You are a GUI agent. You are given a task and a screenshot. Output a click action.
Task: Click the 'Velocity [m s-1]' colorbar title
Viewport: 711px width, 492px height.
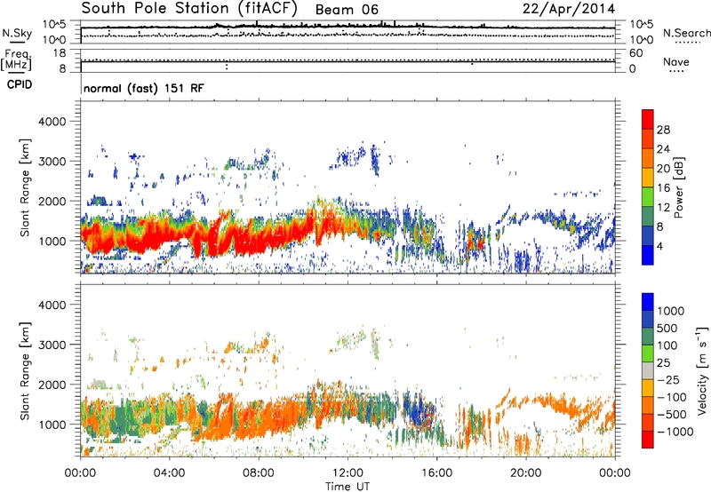point(702,370)
